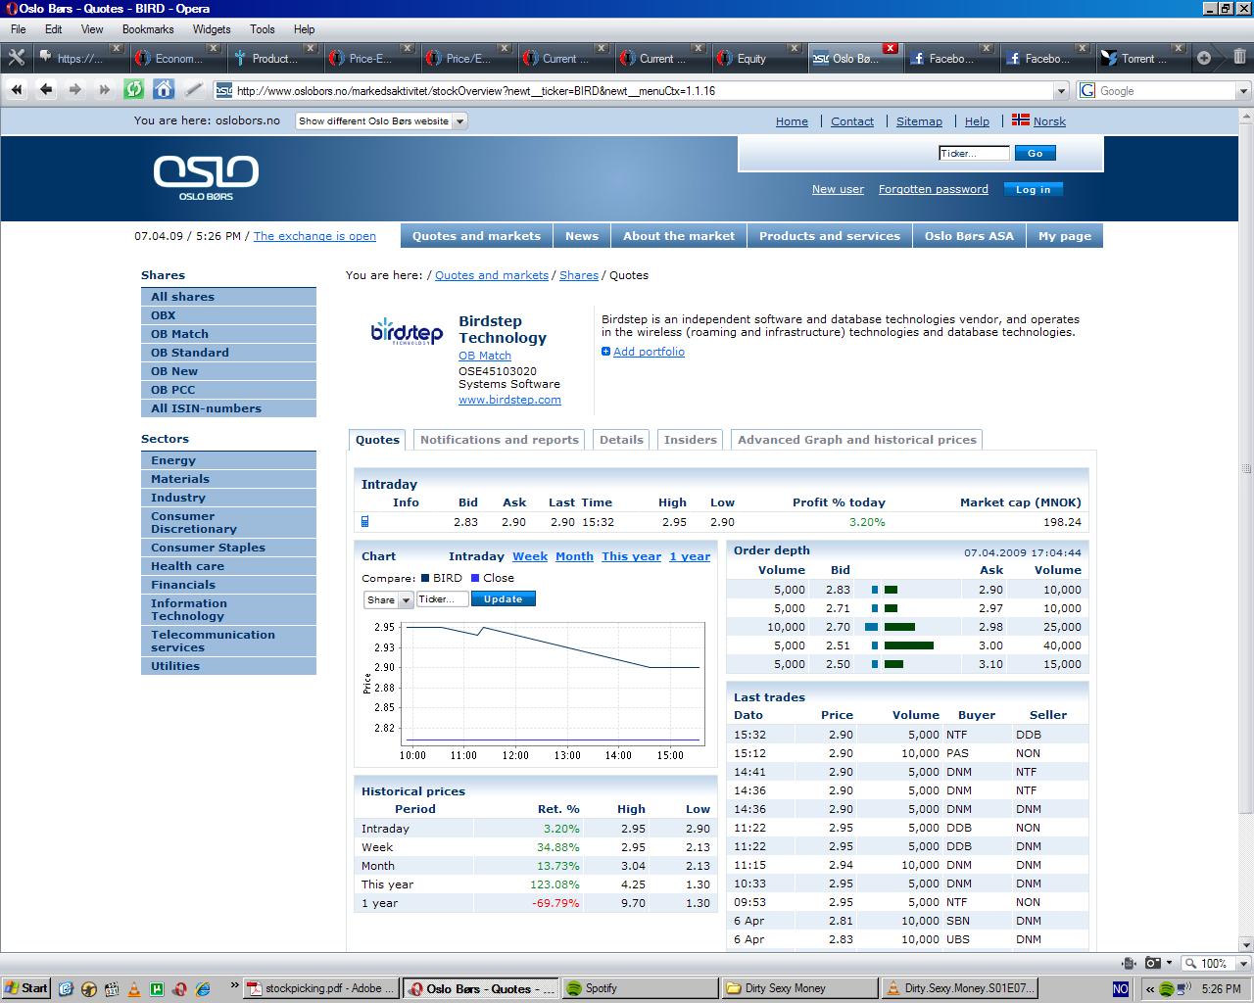Show the chart for Week

click(530, 556)
